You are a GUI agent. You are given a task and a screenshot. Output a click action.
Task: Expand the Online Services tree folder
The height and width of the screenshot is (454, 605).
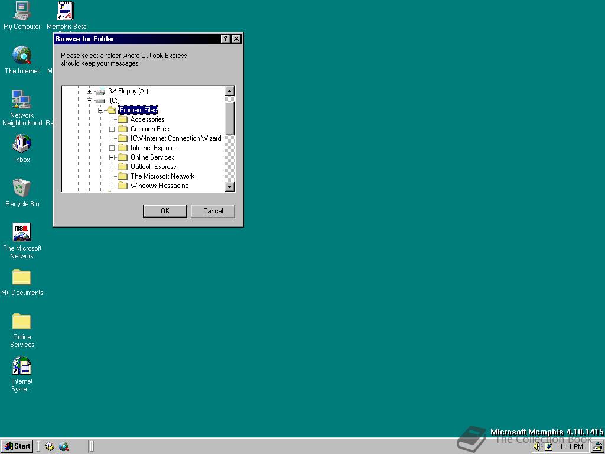tap(112, 157)
